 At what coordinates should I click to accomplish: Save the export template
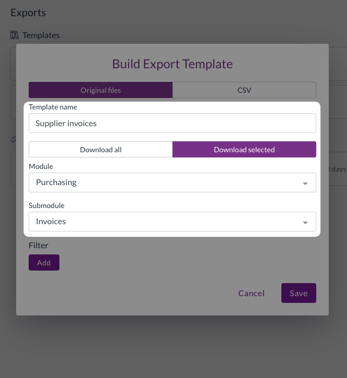click(x=299, y=294)
